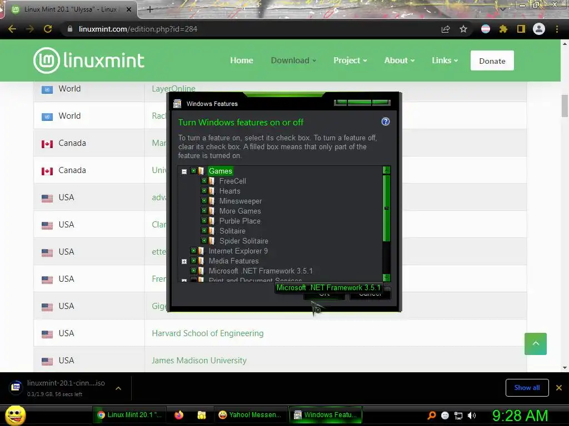Open the James Madison University mirror link
This screenshot has width=569, height=426.
[199, 361]
